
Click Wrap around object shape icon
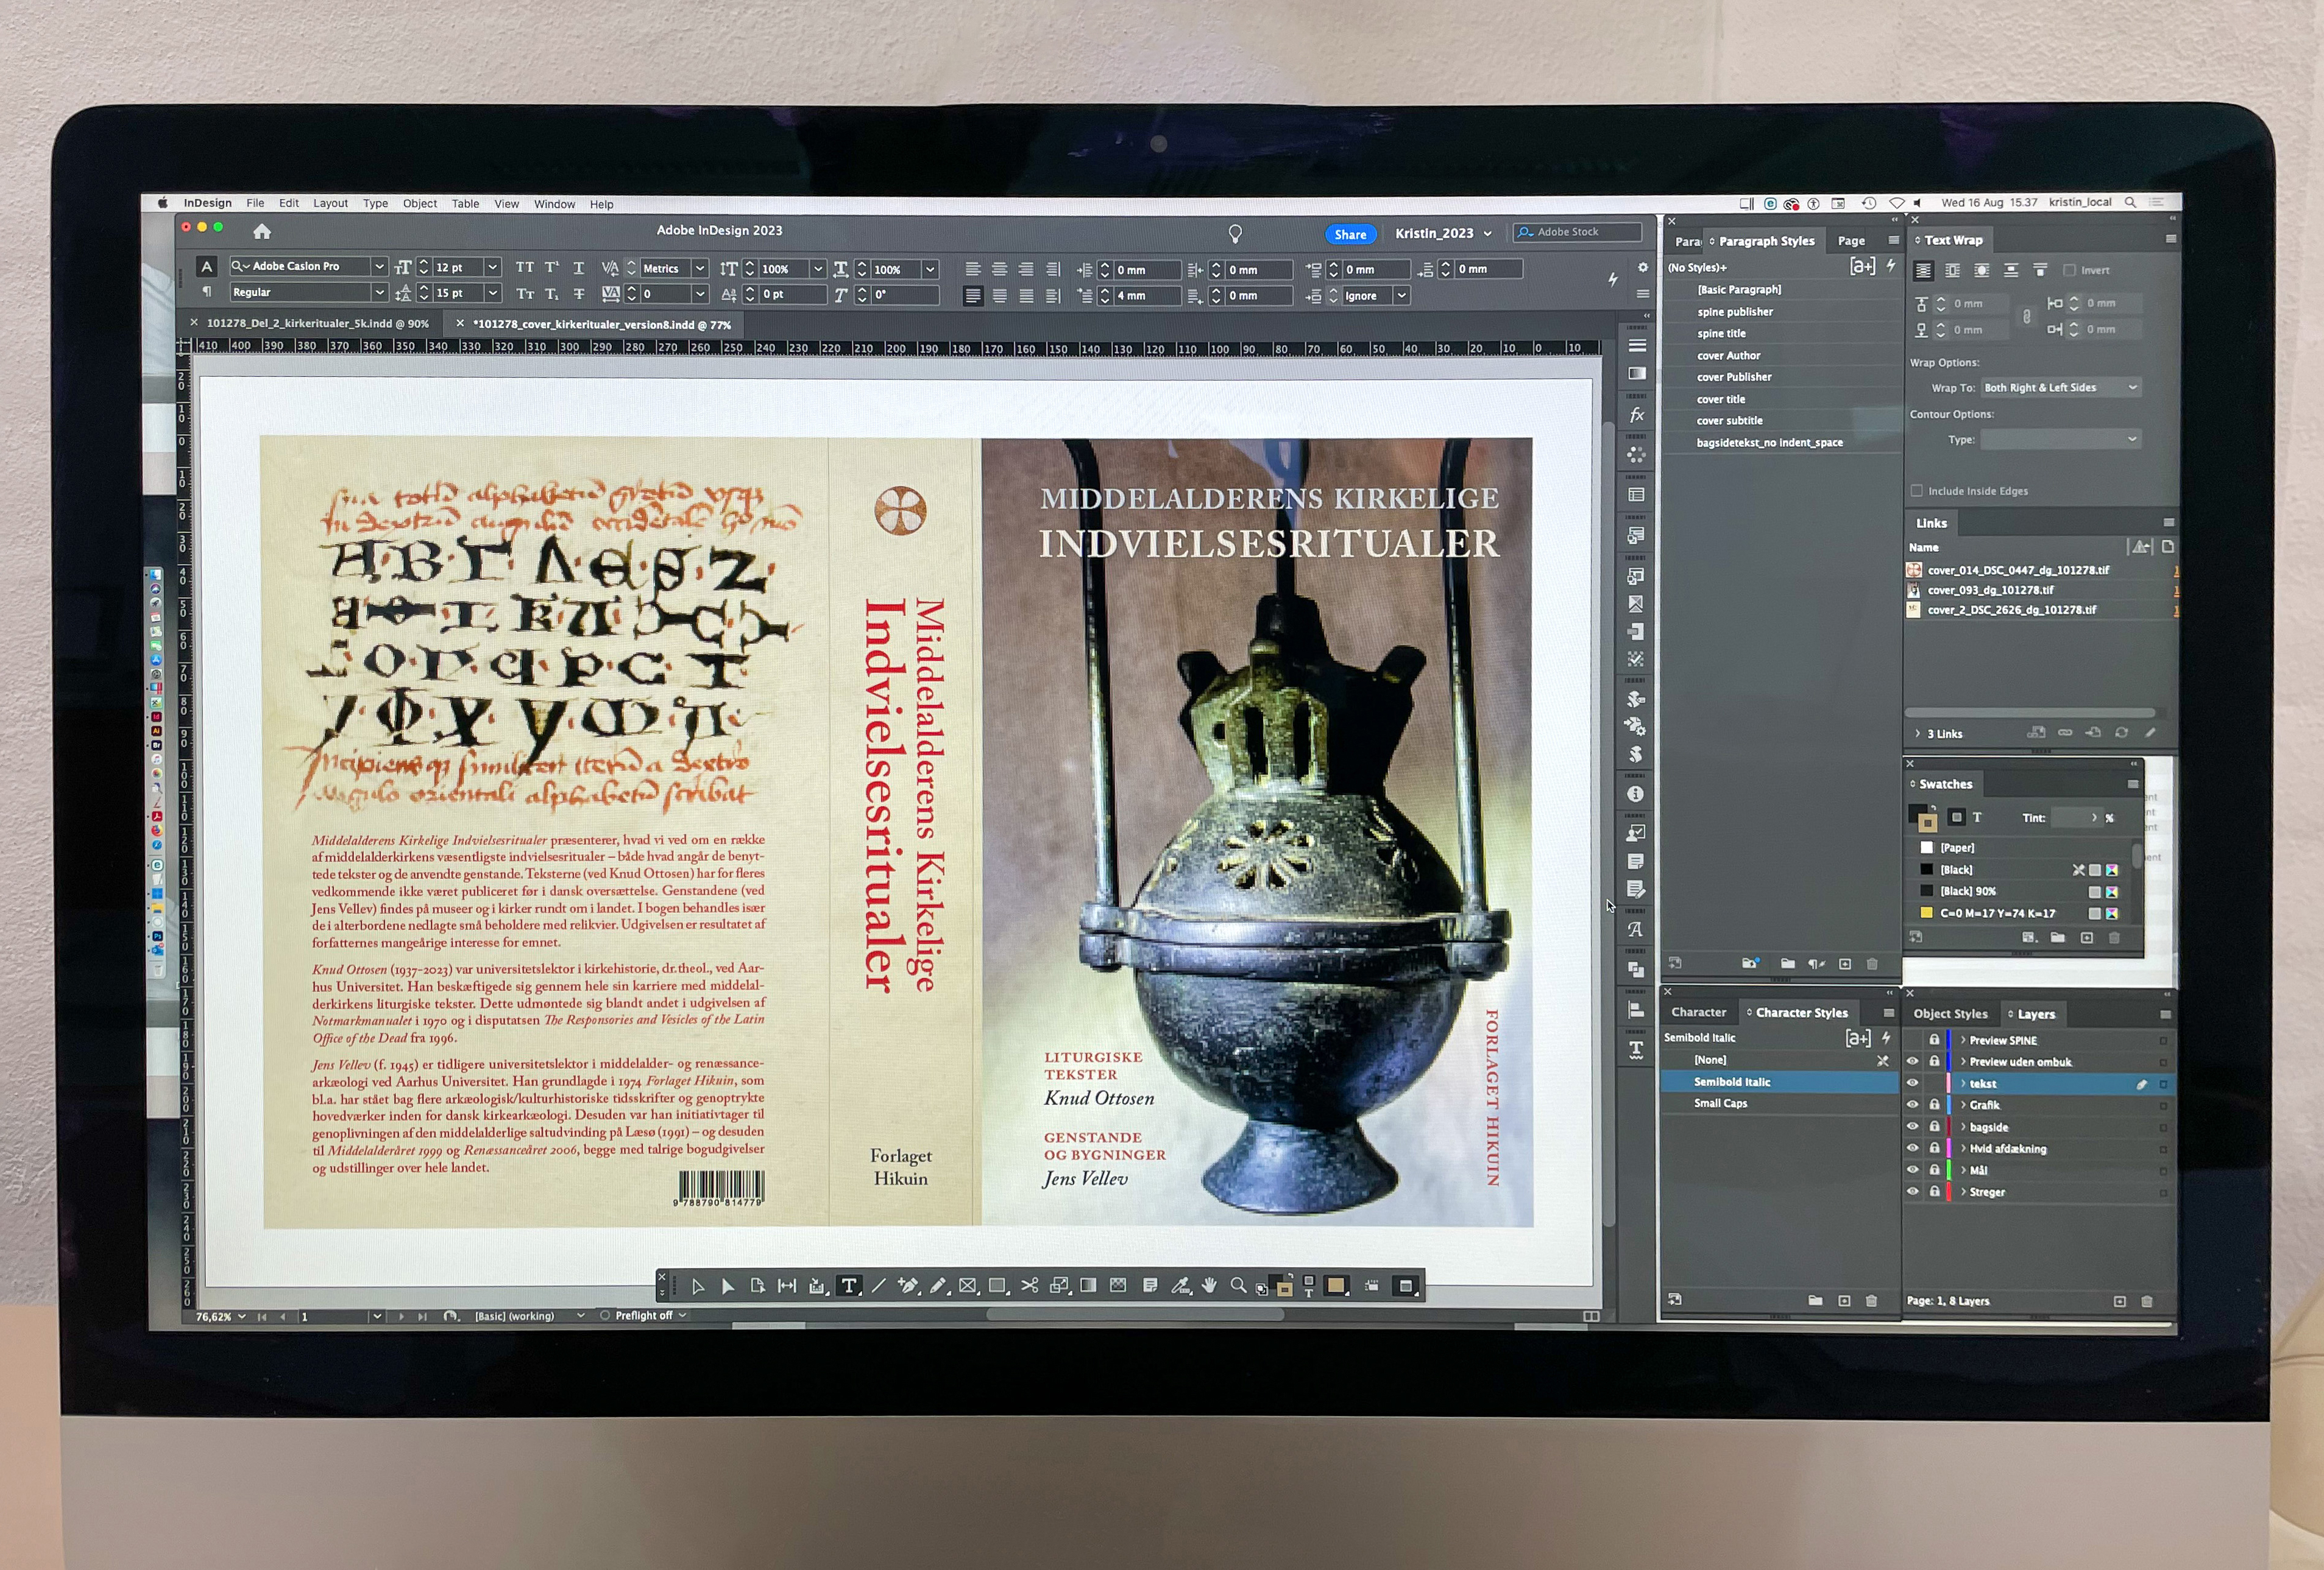click(x=1981, y=271)
